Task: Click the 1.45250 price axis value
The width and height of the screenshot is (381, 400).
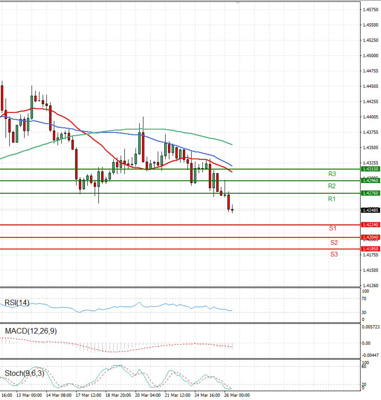Action: (371, 40)
